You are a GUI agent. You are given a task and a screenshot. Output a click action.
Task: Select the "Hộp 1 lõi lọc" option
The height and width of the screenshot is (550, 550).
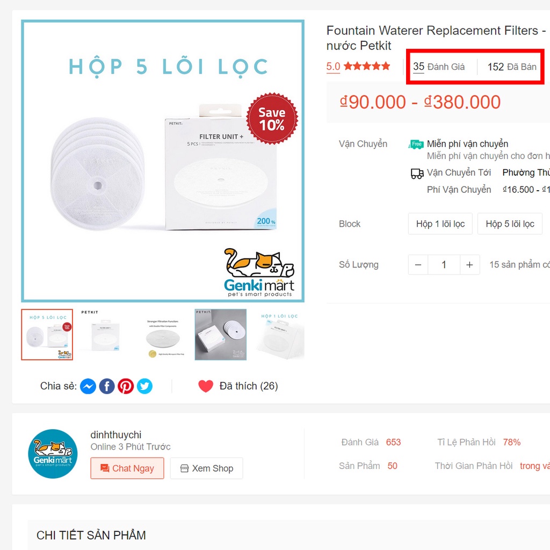tap(440, 224)
